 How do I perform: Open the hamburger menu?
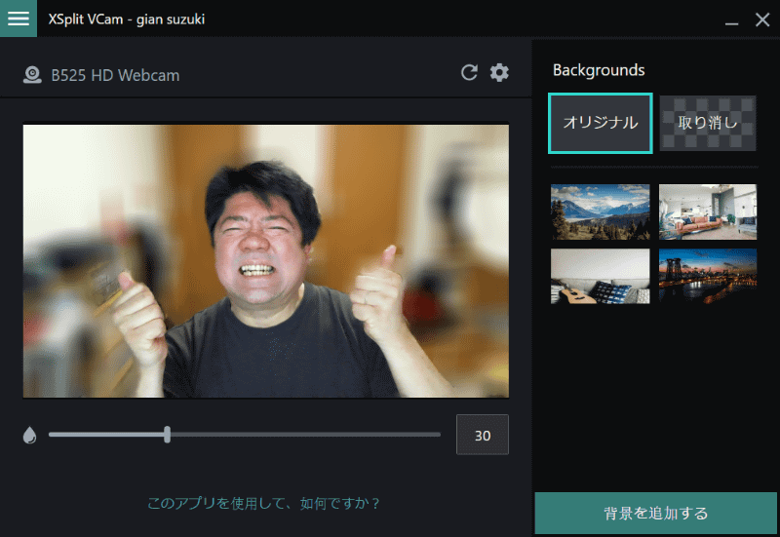[x=19, y=19]
